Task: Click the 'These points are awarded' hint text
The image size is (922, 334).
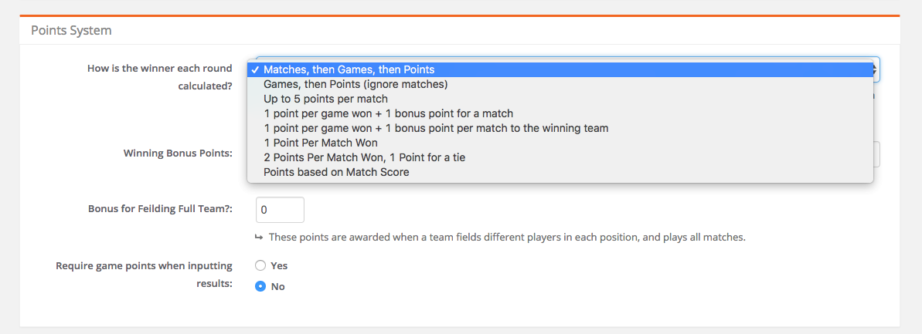Action: (507, 238)
